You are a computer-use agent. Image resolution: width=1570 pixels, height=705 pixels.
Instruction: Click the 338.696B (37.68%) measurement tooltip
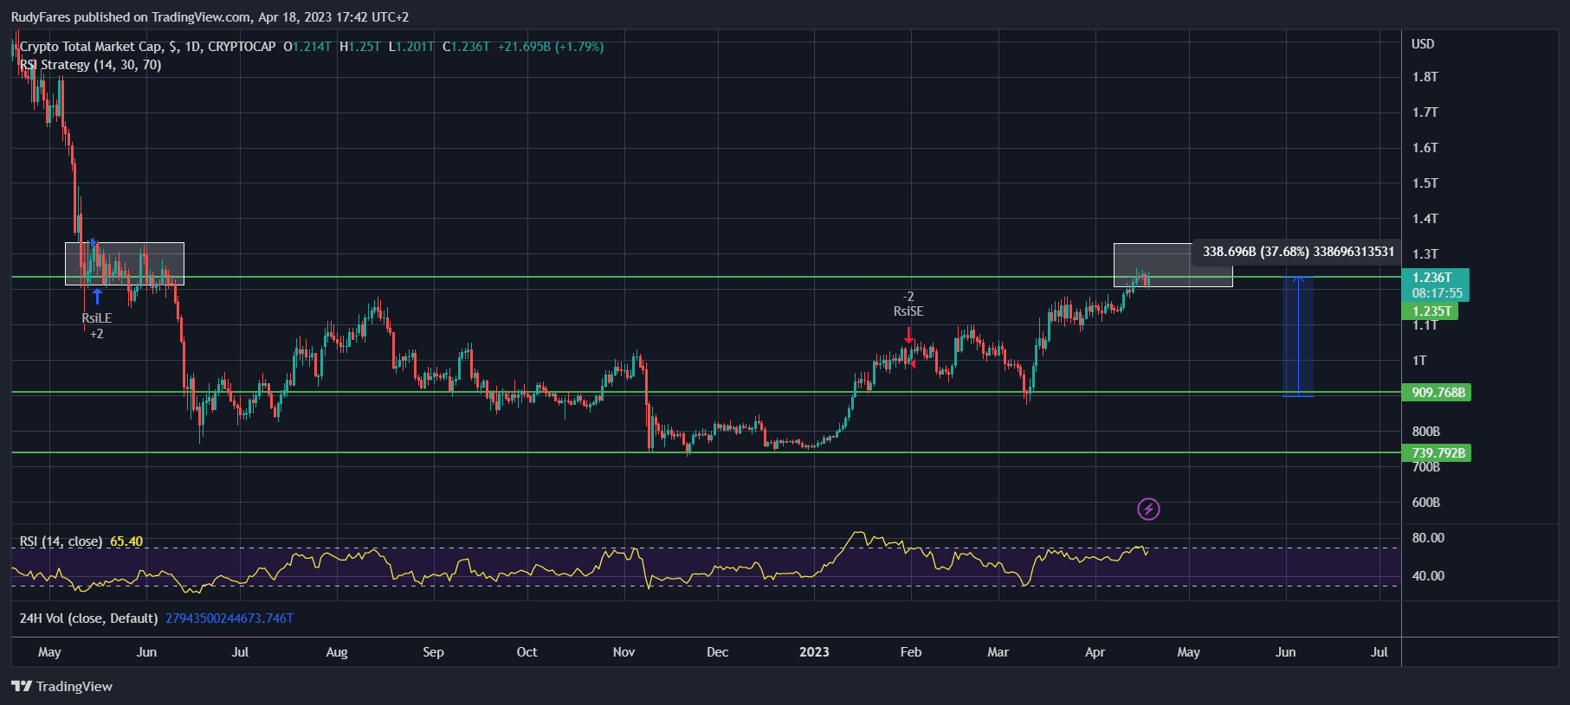[x=1297, y=252]
